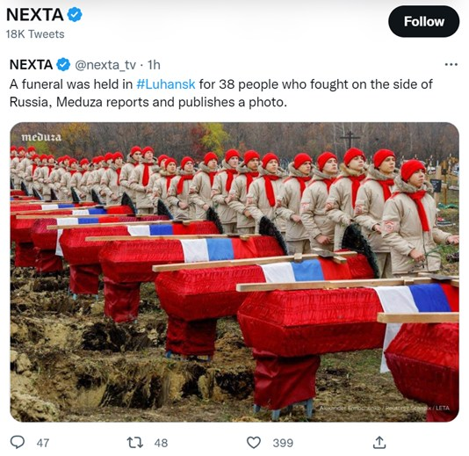Screen dimensions: 469x456
Task: Open the NEXTA profile header title
Action: [35, 15]
